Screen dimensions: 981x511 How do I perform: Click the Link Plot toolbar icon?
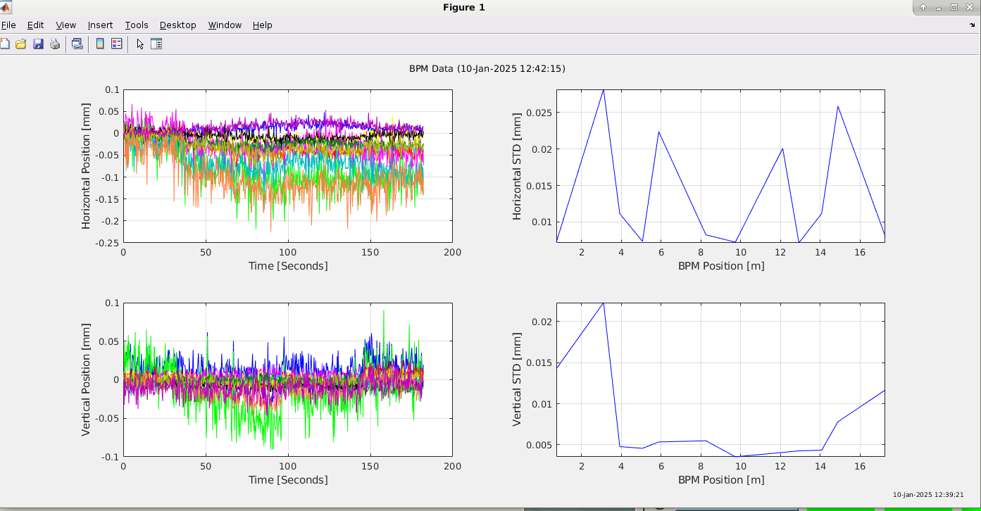(77, 44)
